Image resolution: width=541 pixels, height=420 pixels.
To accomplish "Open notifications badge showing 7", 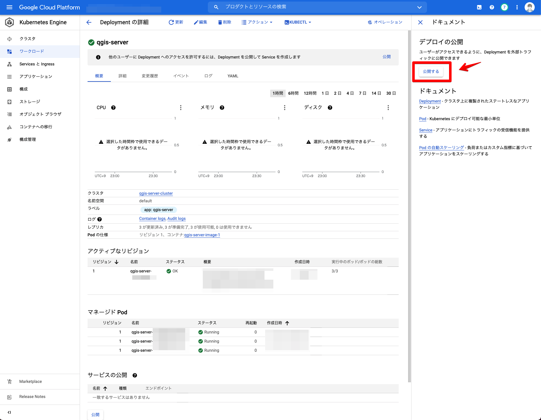I will (x=504, y=7).
